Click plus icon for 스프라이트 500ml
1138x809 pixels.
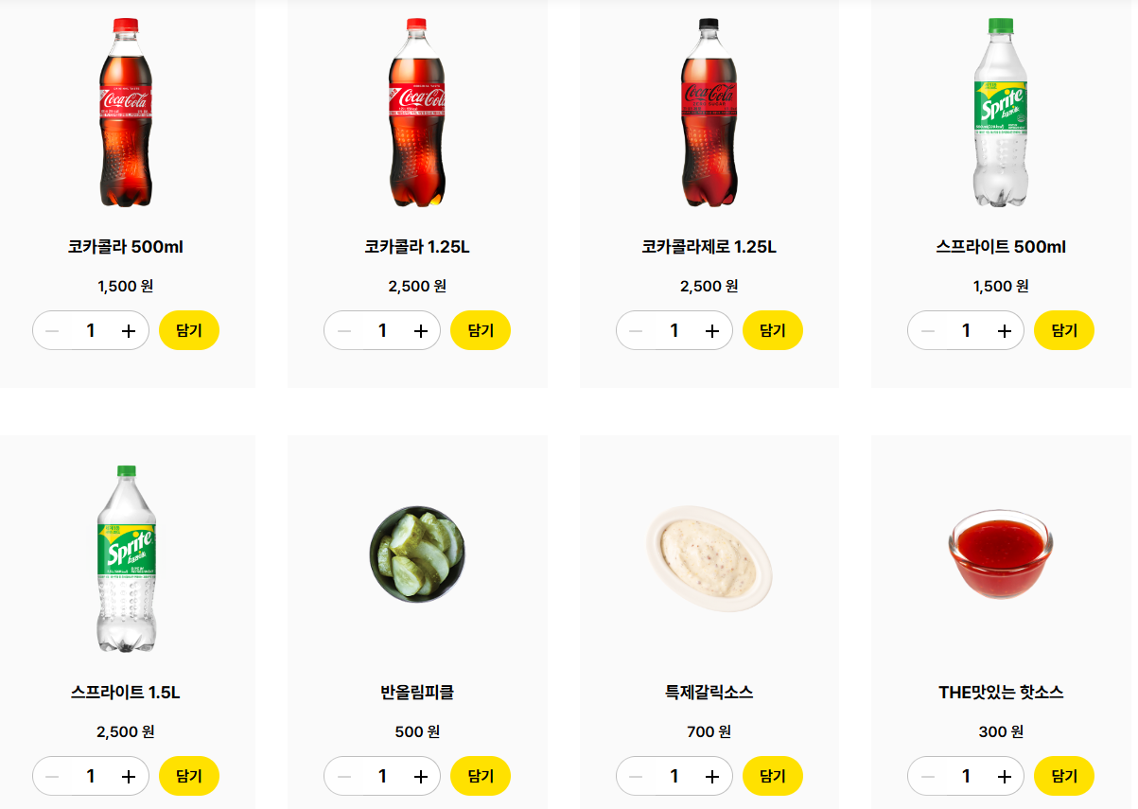[x=1005, y=331]
